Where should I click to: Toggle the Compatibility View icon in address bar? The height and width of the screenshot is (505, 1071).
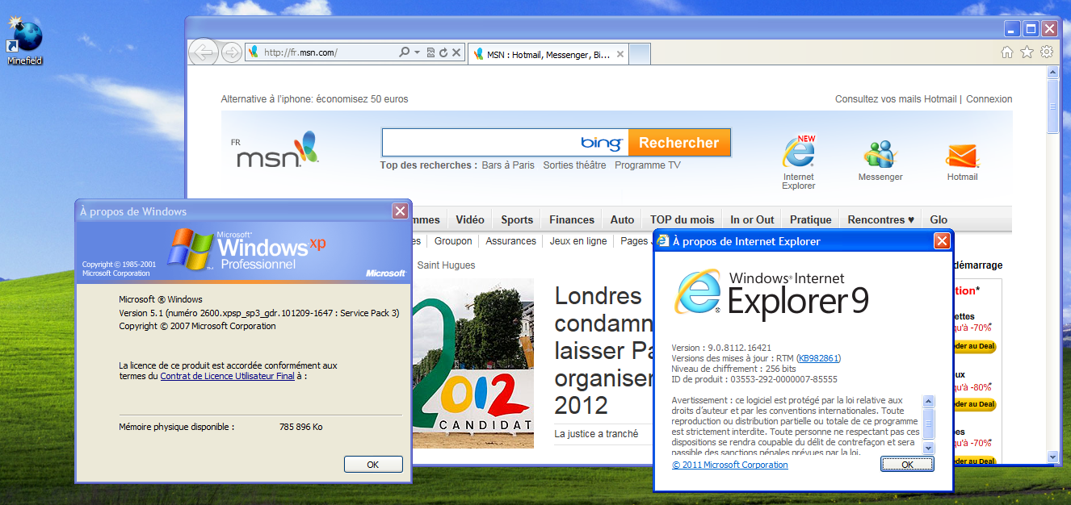pos(430,53)
